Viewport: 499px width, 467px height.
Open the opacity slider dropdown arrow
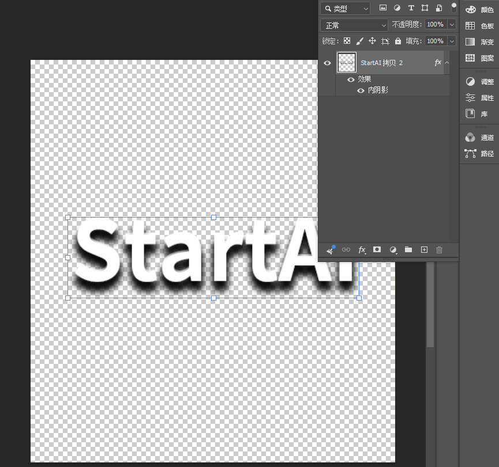click(x=452, y=24)
